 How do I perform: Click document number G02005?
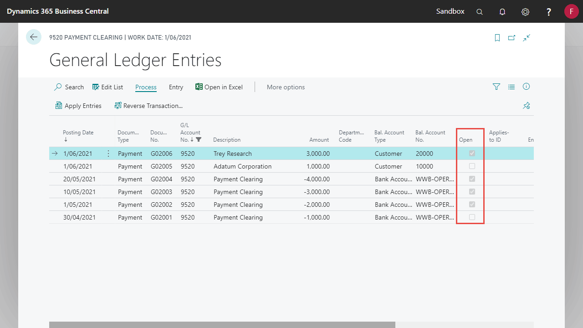161,166
